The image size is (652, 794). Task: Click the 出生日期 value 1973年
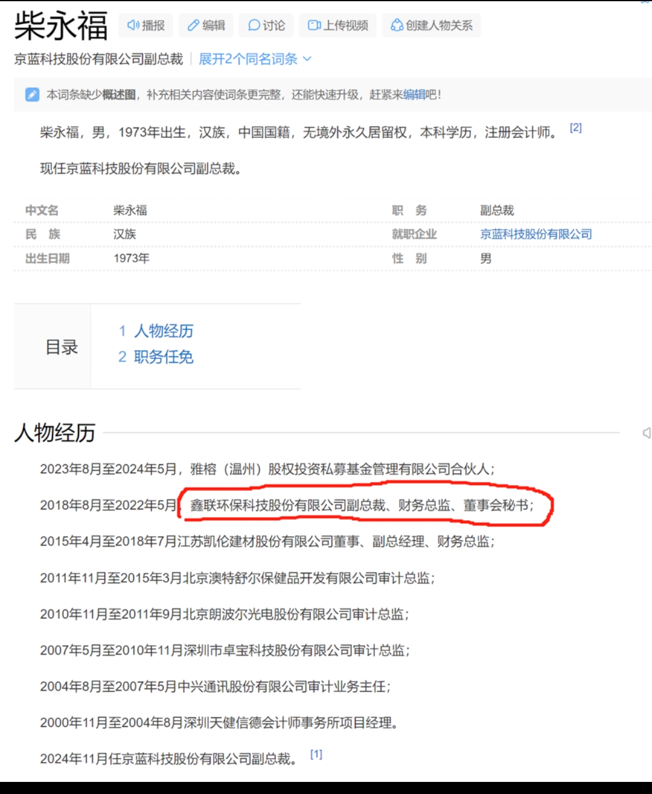pyautogui.click(x=131, y=258)
